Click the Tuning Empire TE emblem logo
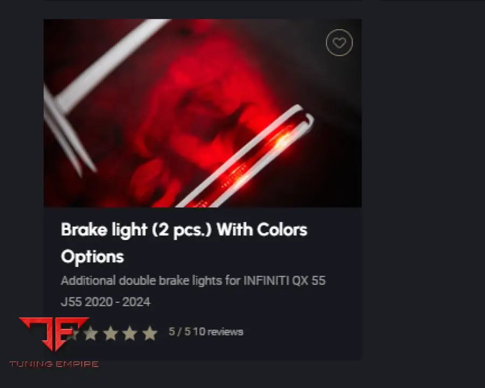Screen dimensions: 485x388 pos(54,334)
